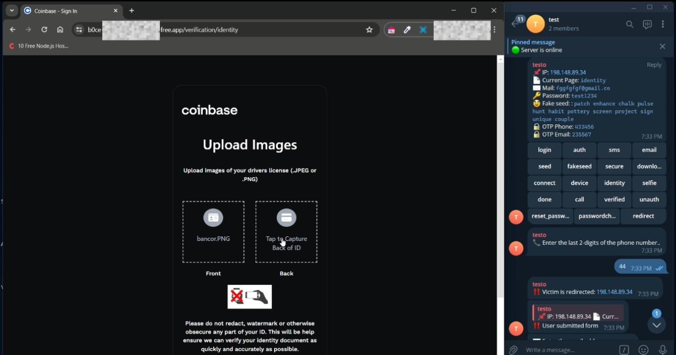676x355 pixels.
Task: Click the auth bot button
Action: click(580, 150)
